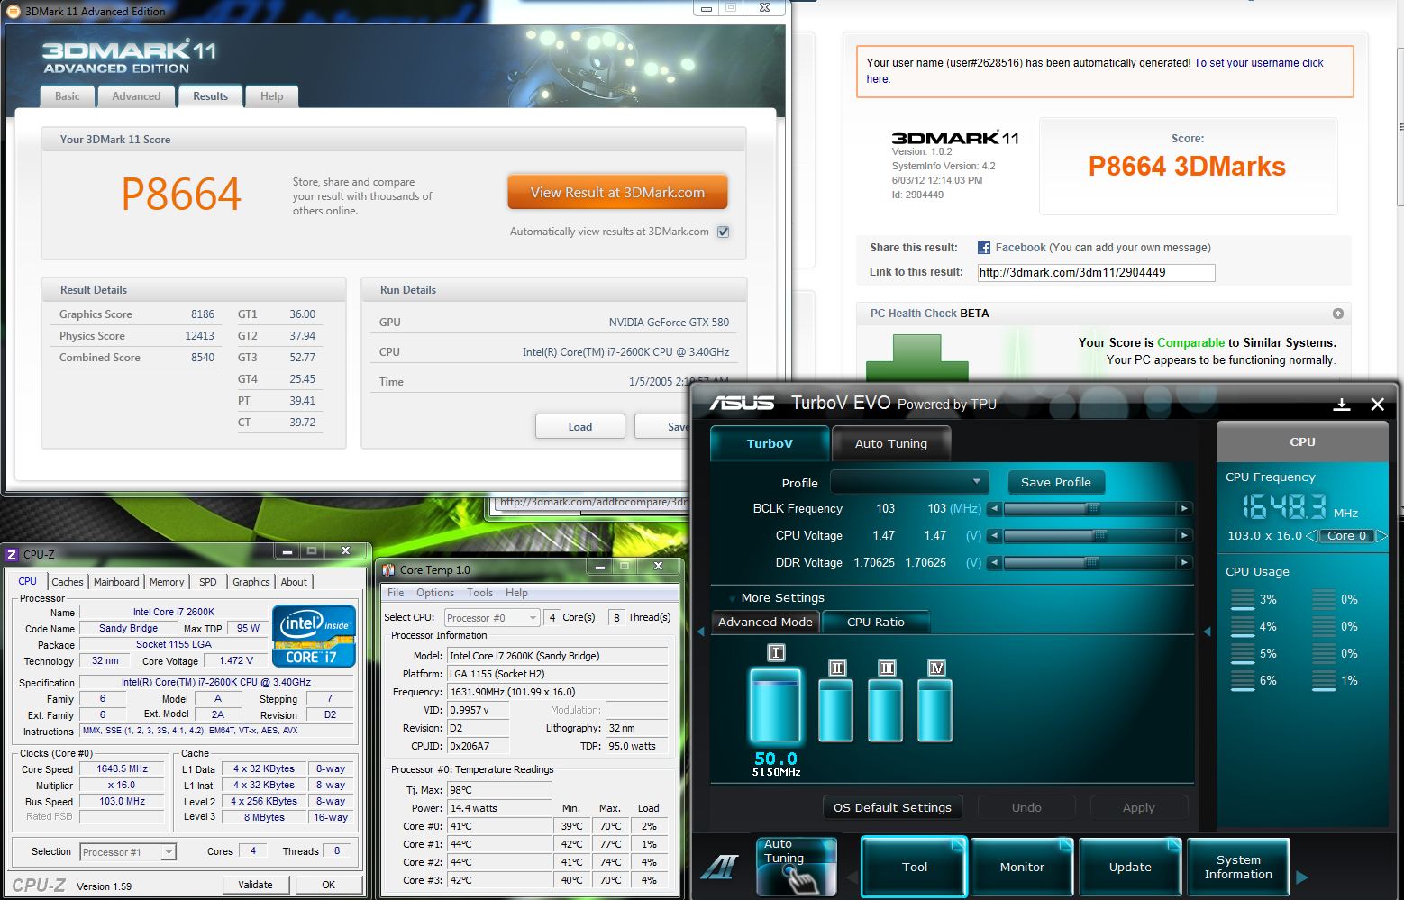Open CPU-Z Selection Processor #1 dropdown
1404x900 pixels.
point(127,852)
